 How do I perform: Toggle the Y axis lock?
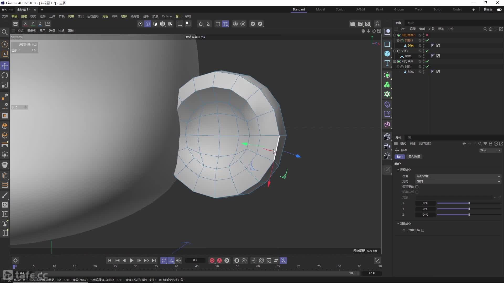pos(33,24)
